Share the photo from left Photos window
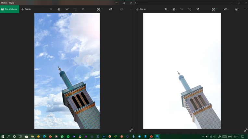Viewport: 248px width, 139px height. click(x=111, y=9)
